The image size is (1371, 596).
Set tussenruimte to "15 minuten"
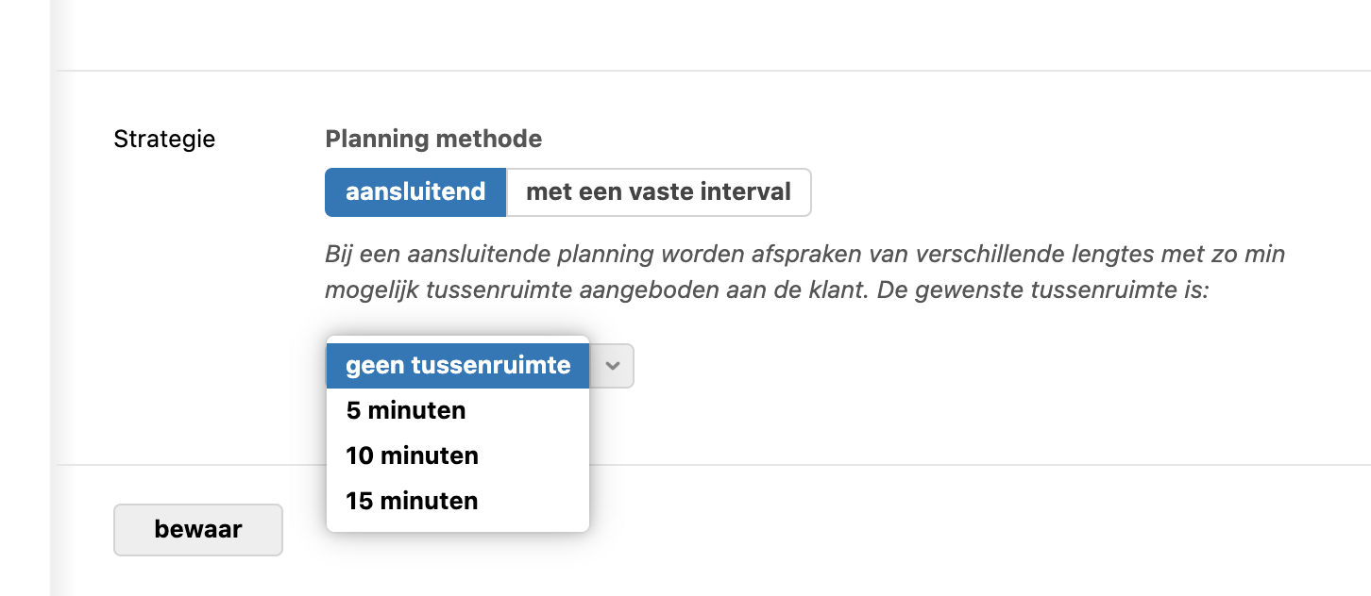coord(412,501)
